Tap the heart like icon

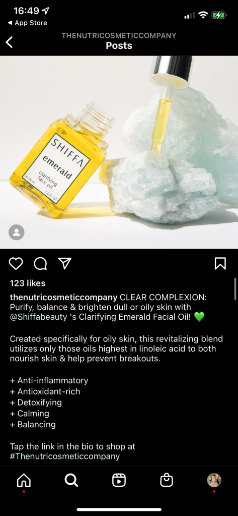pyautogui.click(x=16, y=263)
